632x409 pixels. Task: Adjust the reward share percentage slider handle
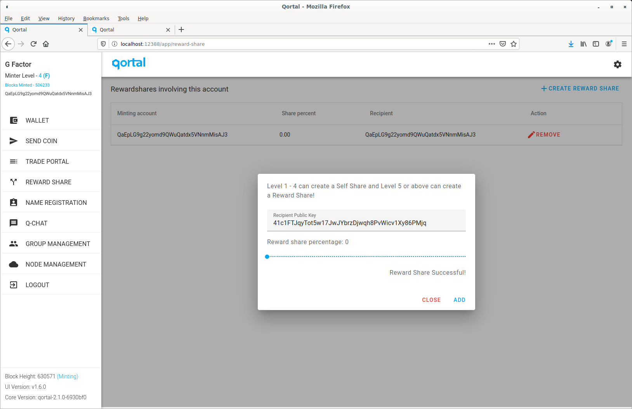267,256
